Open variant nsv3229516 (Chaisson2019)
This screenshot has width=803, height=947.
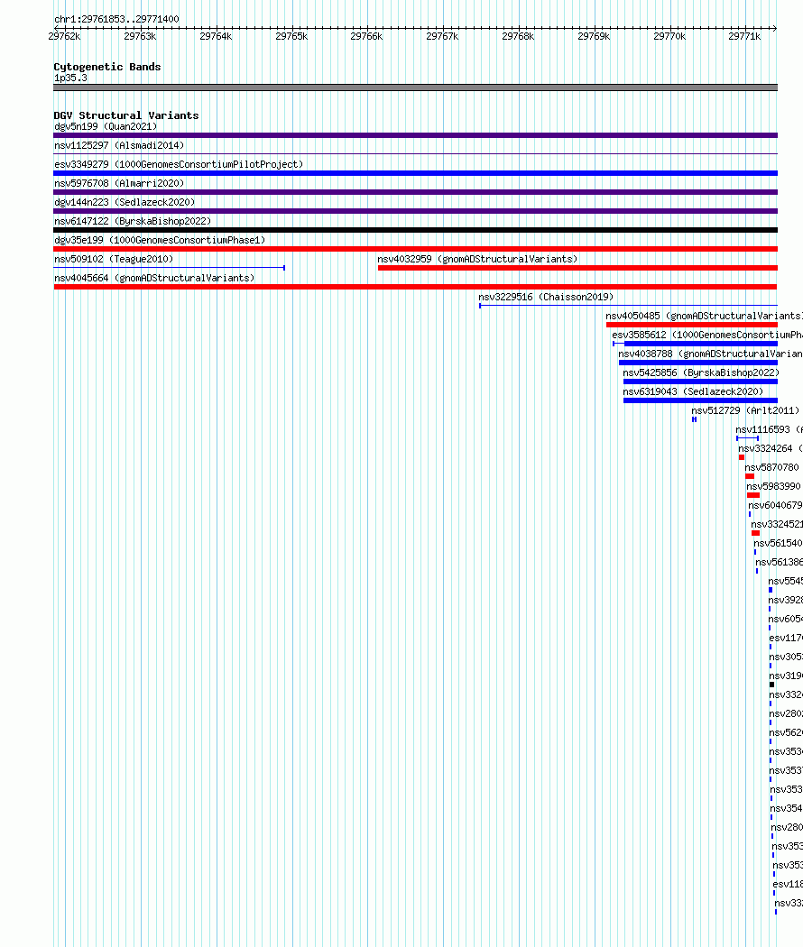coord(546,297)
